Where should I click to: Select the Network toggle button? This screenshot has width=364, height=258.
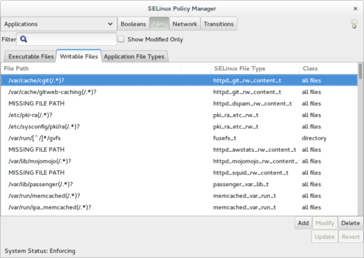pyautogui.click(x=185, y=24)
